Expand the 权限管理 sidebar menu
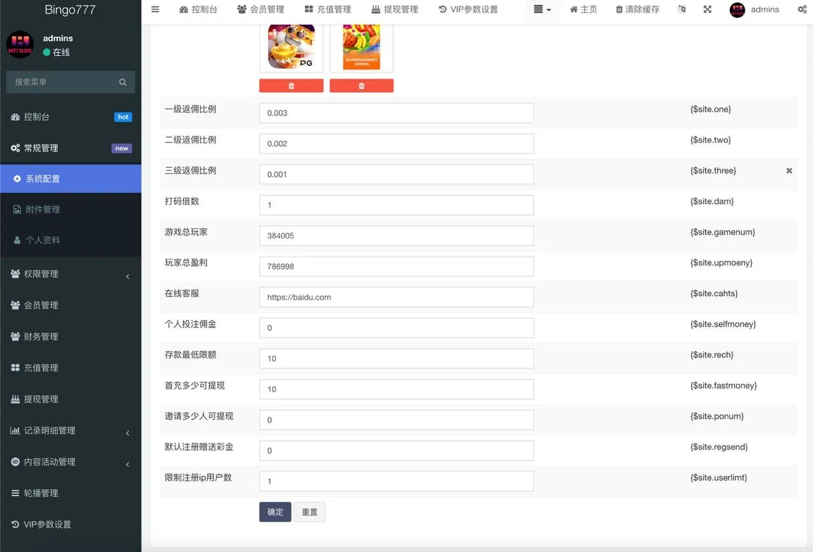The height and width of the screenshot is (552, 813). point(70,274)
